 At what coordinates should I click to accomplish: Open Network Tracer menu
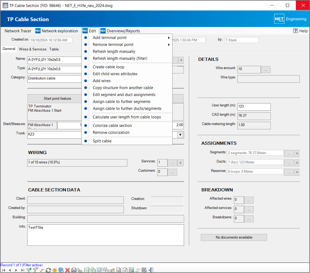pos(18,31)
